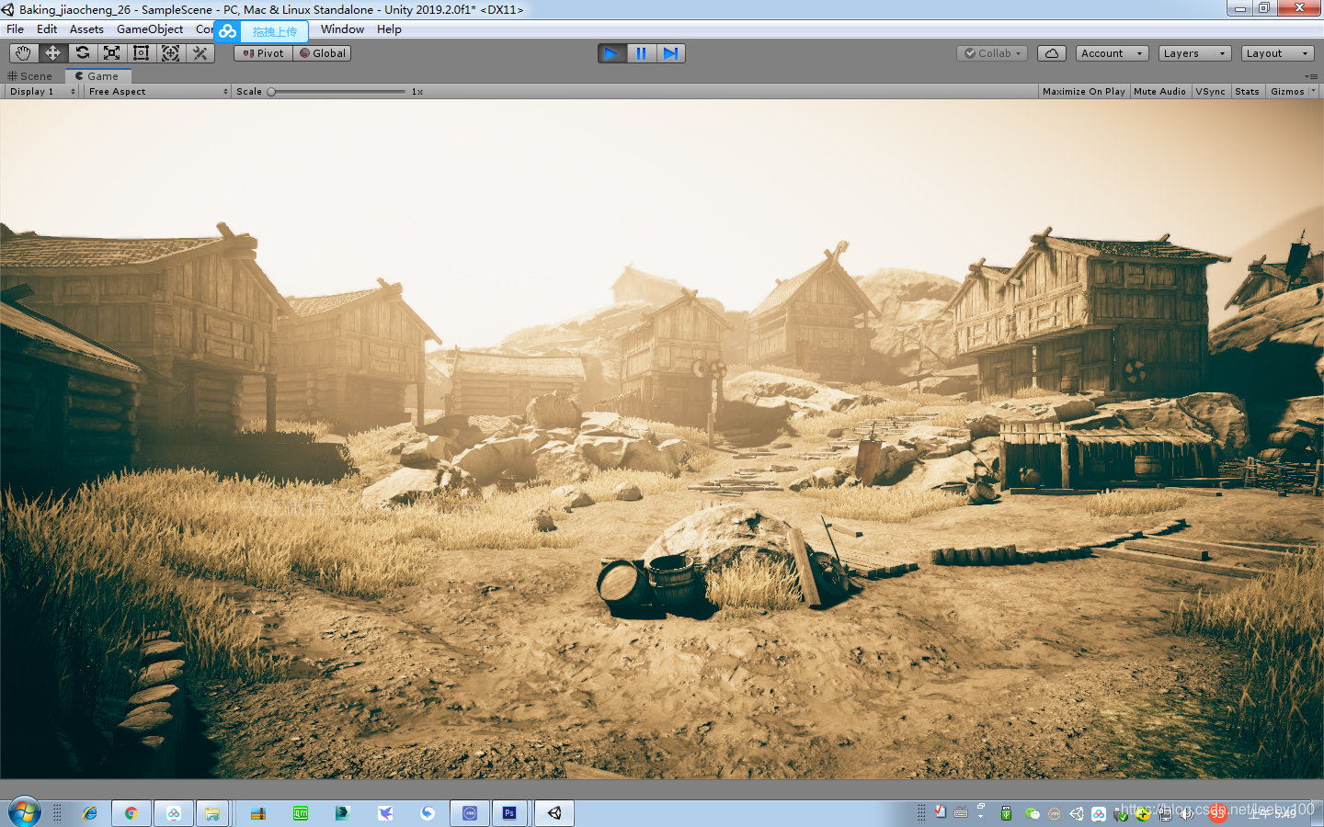Toggle Play mode with the Play button

pyautogui.click(x=611, y=53)
